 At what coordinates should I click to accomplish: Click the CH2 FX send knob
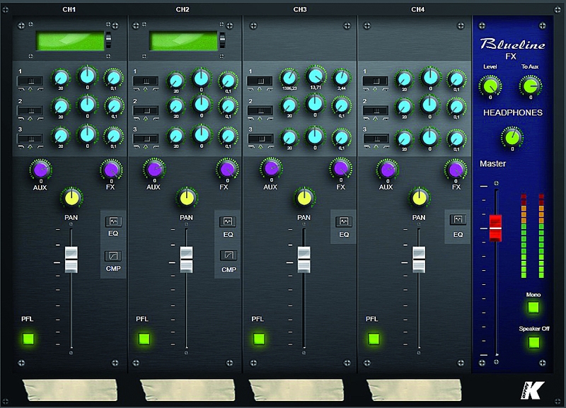(227, 169)
